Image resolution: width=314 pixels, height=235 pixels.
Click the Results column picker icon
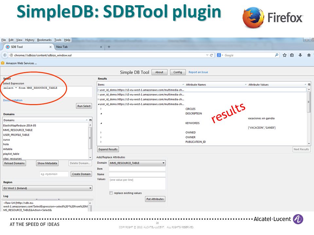tap(309, 85)
